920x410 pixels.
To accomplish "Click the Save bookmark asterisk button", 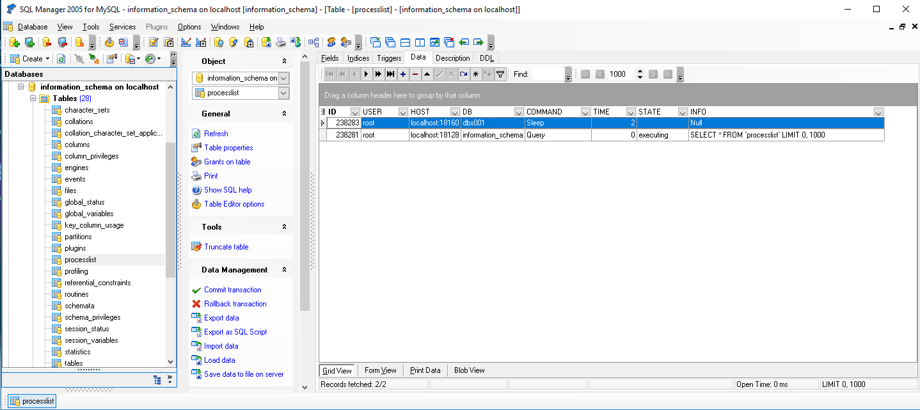I will click(476, 74).
